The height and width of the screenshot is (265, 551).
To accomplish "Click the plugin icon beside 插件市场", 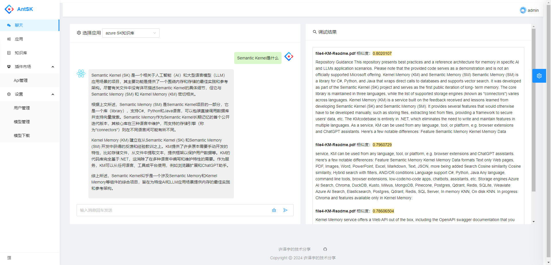I will tap(9, 67).
